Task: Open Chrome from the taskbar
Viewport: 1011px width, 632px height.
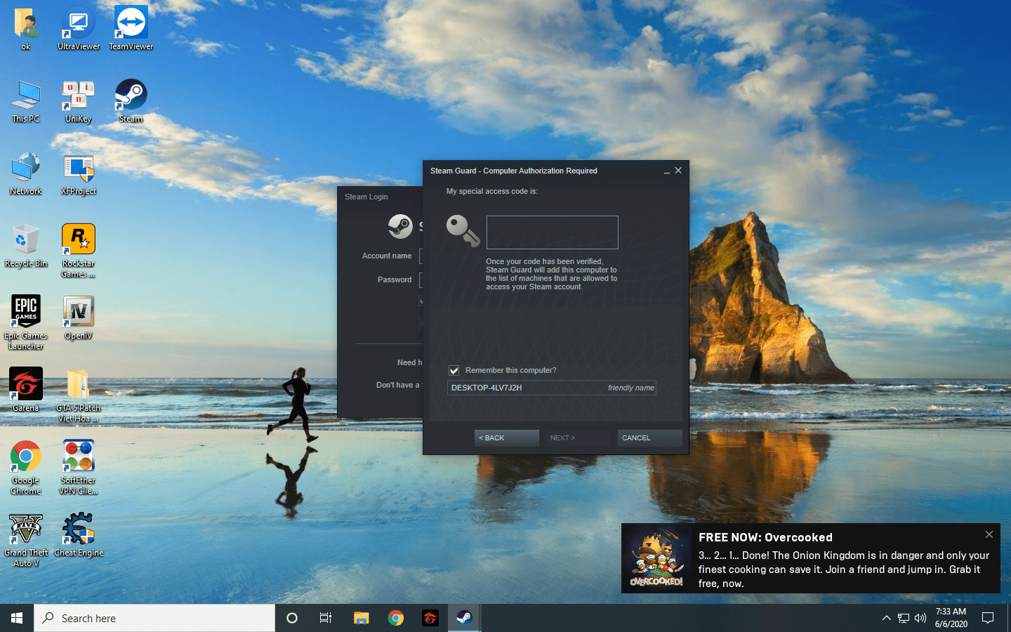Action: [396, 618]
